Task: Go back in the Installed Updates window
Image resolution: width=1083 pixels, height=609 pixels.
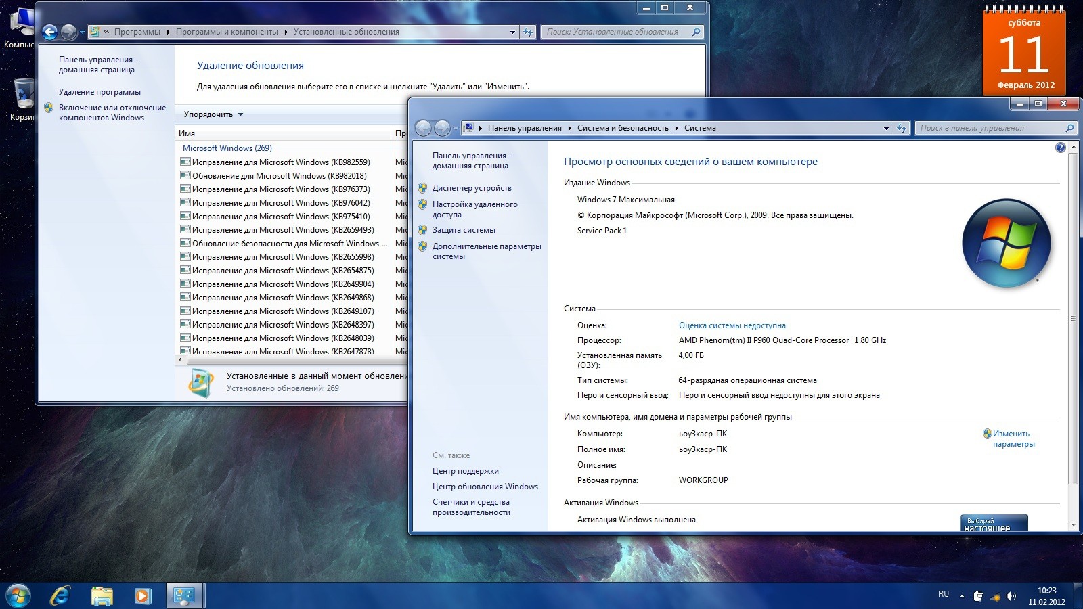Action: tap(49, 32)
